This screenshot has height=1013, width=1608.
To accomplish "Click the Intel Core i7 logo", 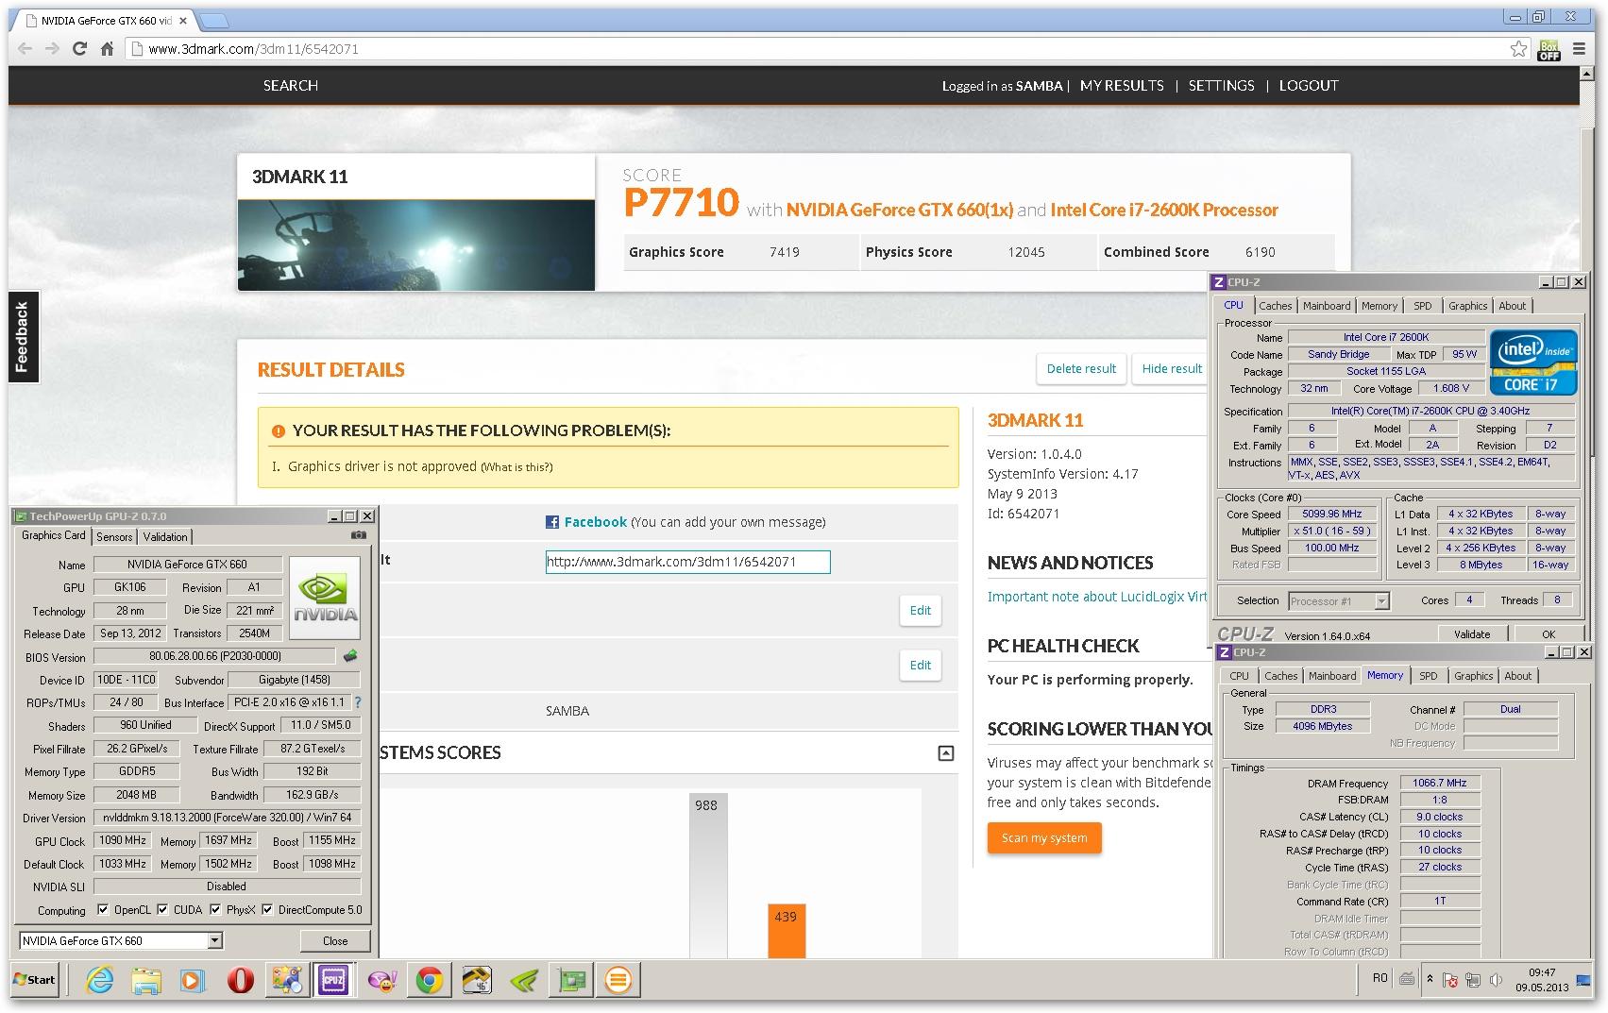I will [x=1533, y=362].
